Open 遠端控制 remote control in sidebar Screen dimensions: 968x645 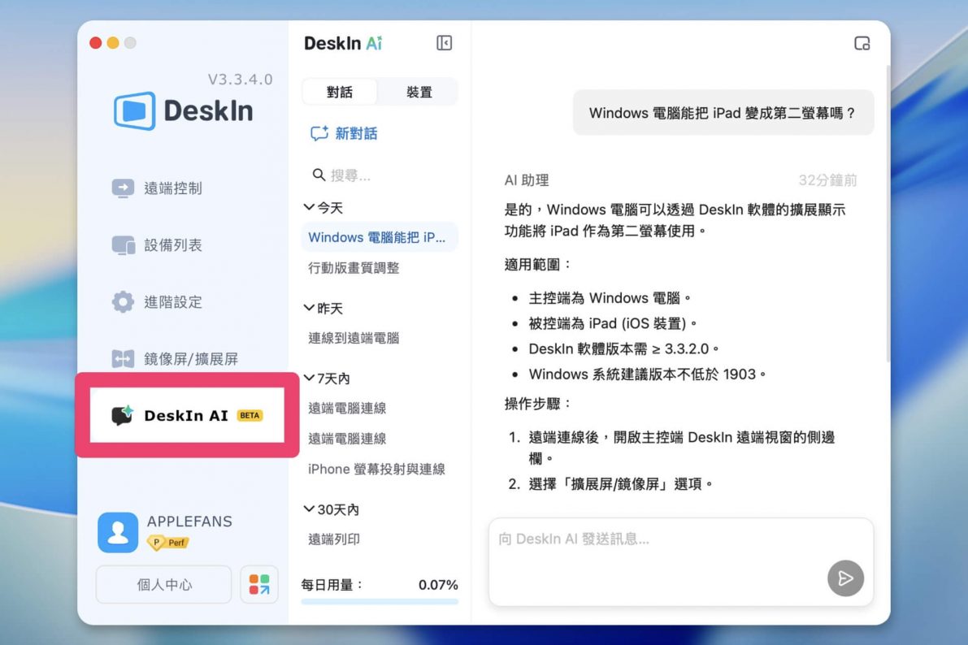157,188
